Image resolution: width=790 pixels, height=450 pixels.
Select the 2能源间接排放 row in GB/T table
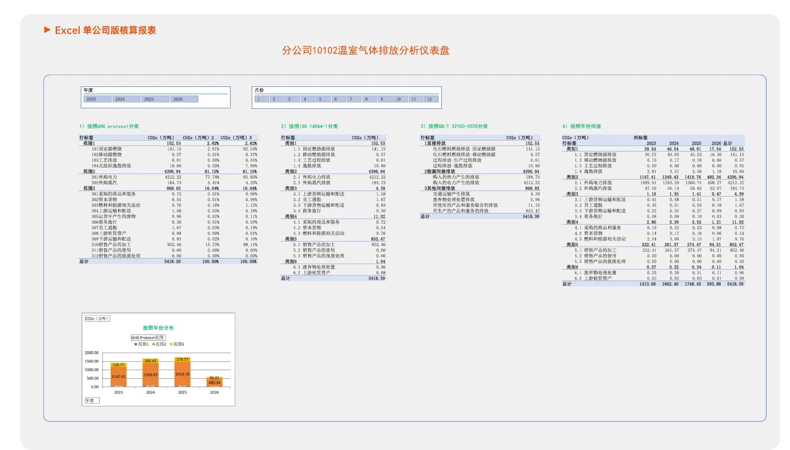480,172
